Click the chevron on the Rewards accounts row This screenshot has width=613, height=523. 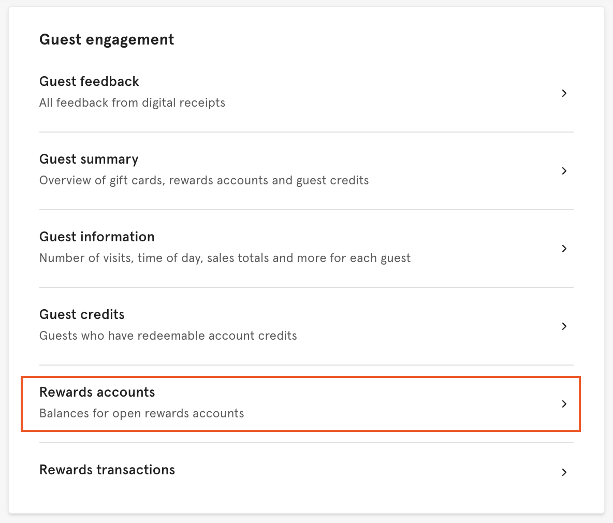point(564,404)
